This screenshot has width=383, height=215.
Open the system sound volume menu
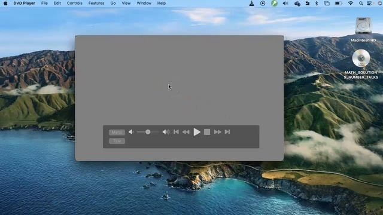pyautogui.click(x=285, y=3)
